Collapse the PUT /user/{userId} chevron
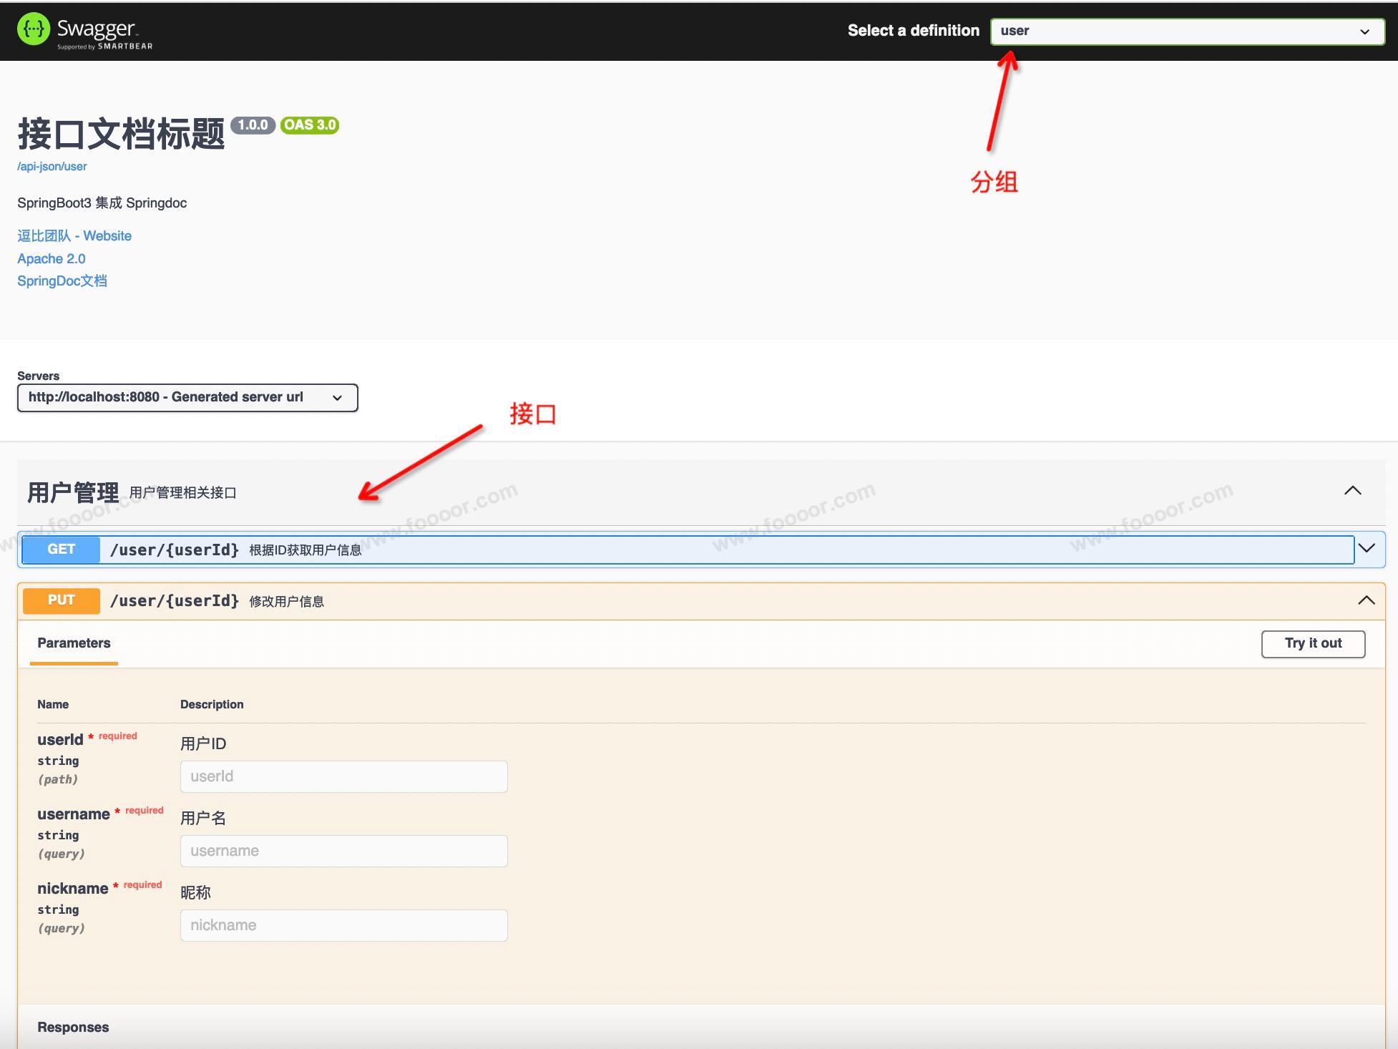The width and height of the screenshot is (1398, 1049). [x=1366, y=600]
